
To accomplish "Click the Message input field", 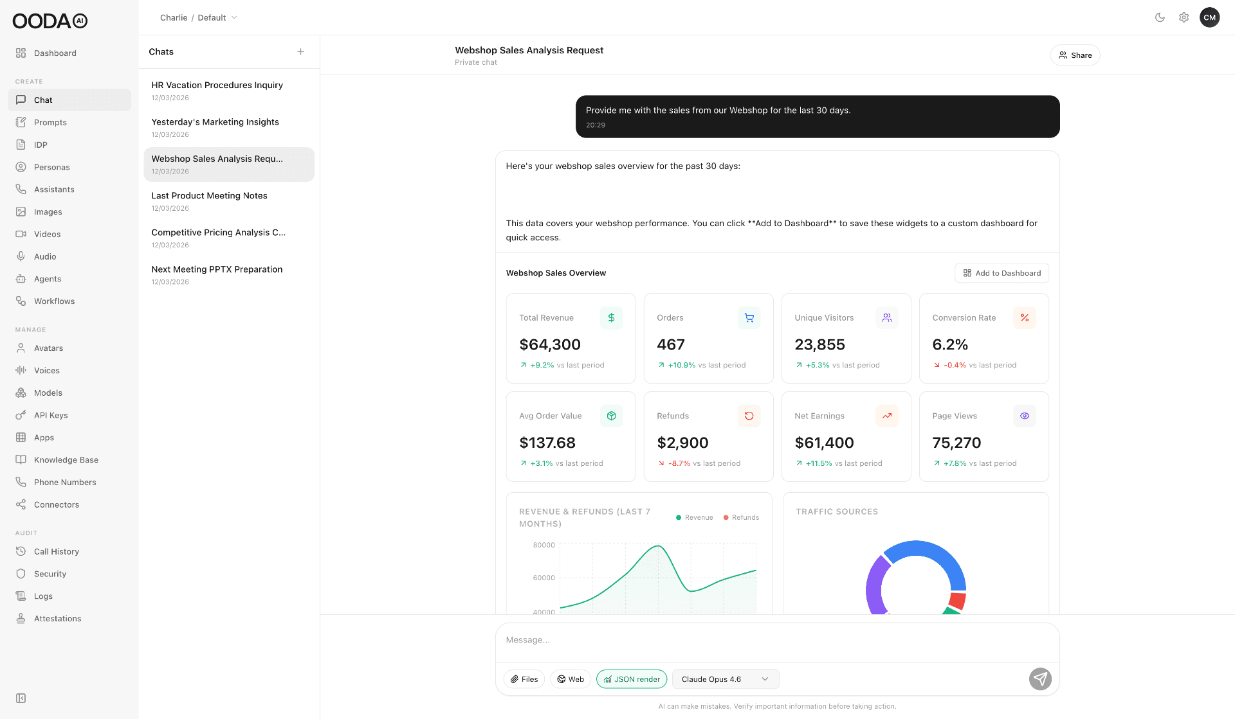I will (x=776, y=640).
